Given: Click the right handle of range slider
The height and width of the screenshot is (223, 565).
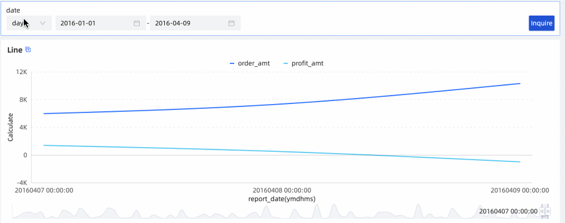Looking at the screenshot, I should (548, 211).
